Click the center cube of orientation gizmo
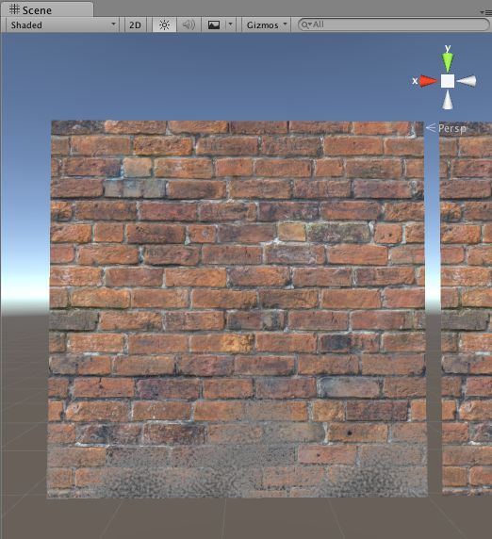Image resolution: width=492 pixels, height=539 pixels. coord(448,81)
